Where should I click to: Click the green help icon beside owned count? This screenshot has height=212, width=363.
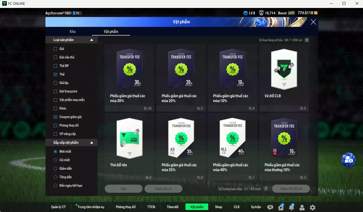pyautogui.click(x=307, y=40)
